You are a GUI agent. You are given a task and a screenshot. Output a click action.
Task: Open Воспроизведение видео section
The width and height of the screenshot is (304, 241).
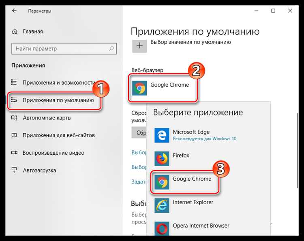pyautogui.click(x=48, y=153)
